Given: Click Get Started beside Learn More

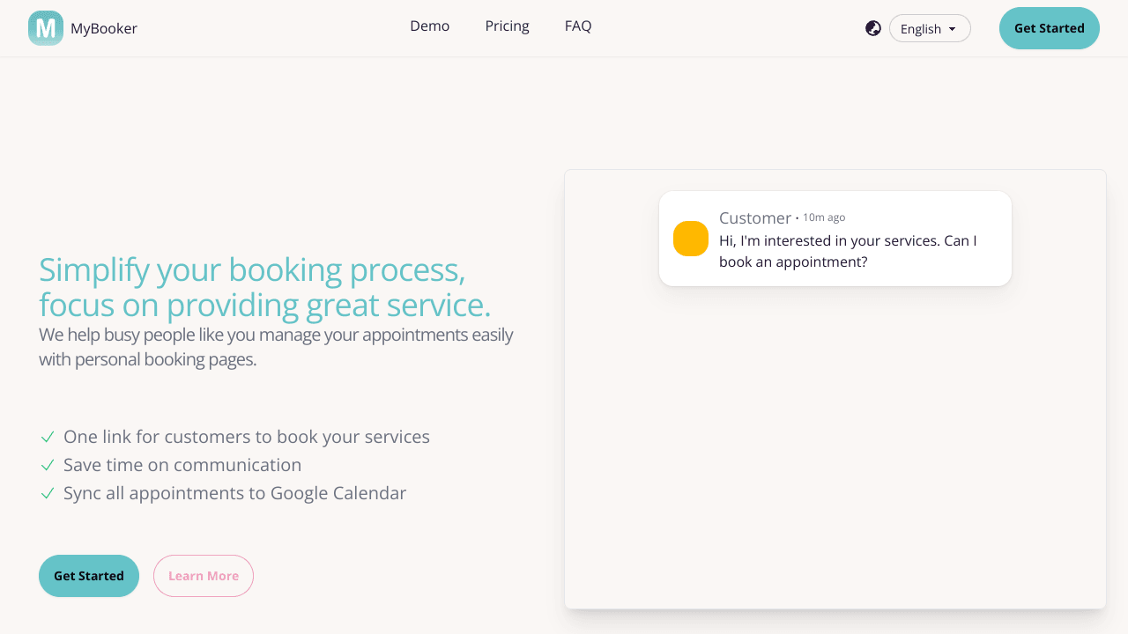Looking at the screenshot, I should pos(89,576).
